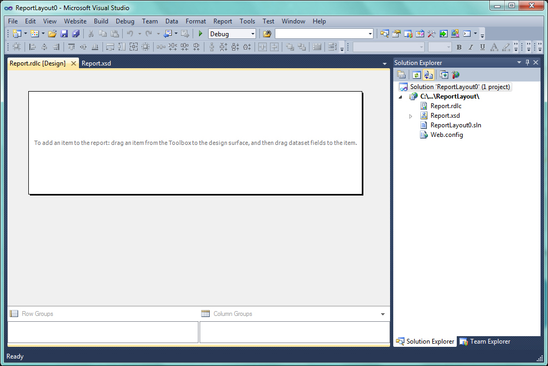Open Solution Explorer from the main toolbar icon
548x366 pixels.
click(384, 34)
